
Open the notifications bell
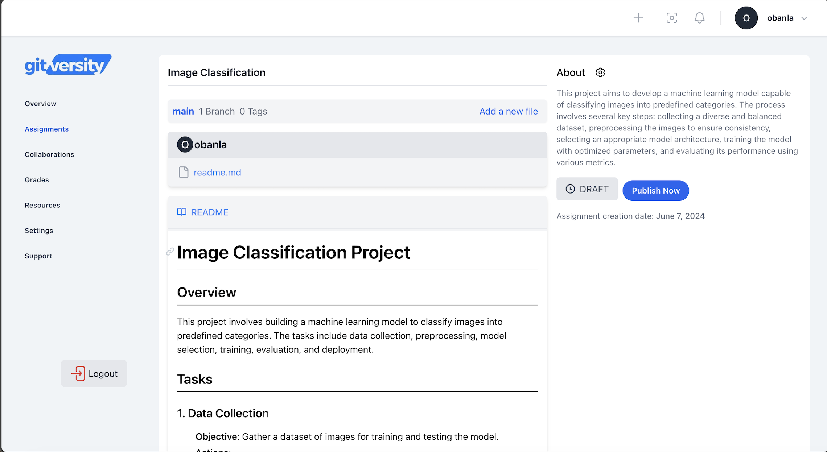point(699,18)
